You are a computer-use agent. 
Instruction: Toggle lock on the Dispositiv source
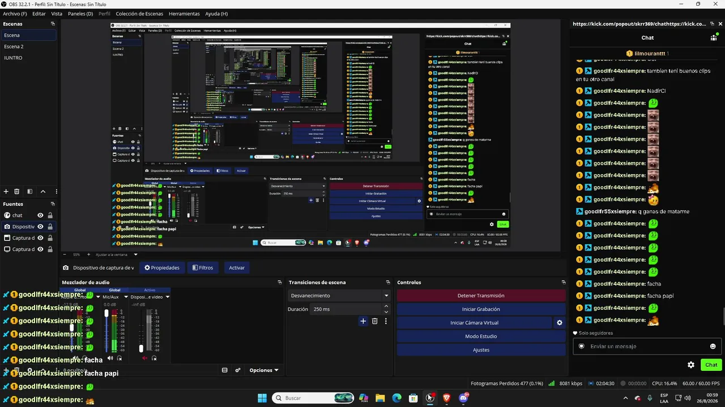(50, 227)
